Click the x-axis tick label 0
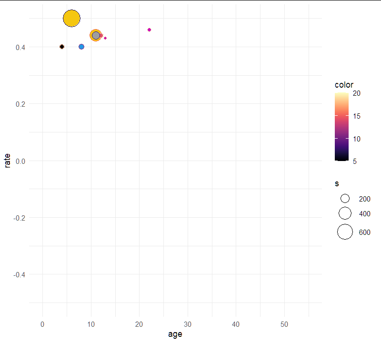 coord(42,324)
